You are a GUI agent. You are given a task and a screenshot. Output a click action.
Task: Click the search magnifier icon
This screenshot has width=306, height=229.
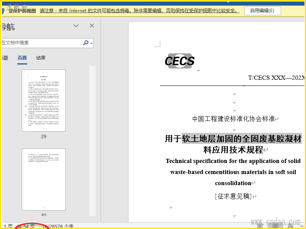(86, 43)
